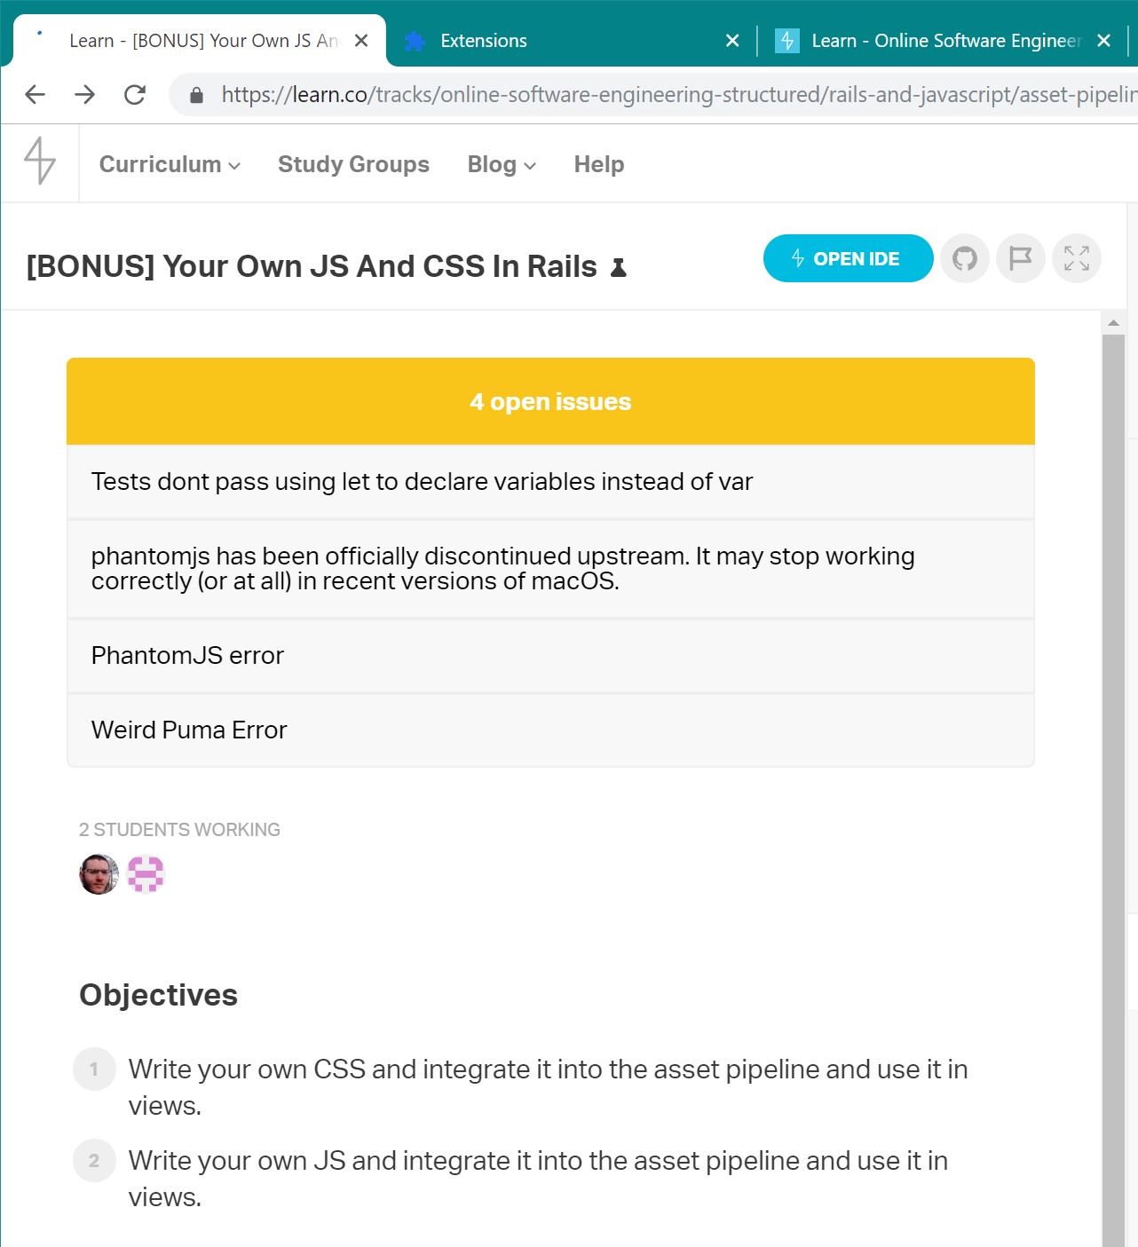Open the 'Weird Puma Error' issue
Viewport: 1138px width, 1247px height.
[188, 730]
